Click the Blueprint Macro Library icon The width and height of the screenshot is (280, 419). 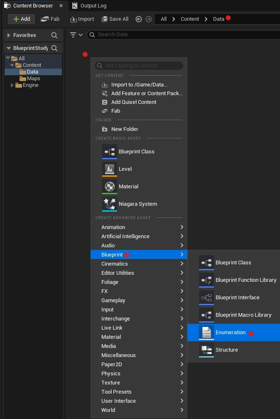(x=206, y=315)
